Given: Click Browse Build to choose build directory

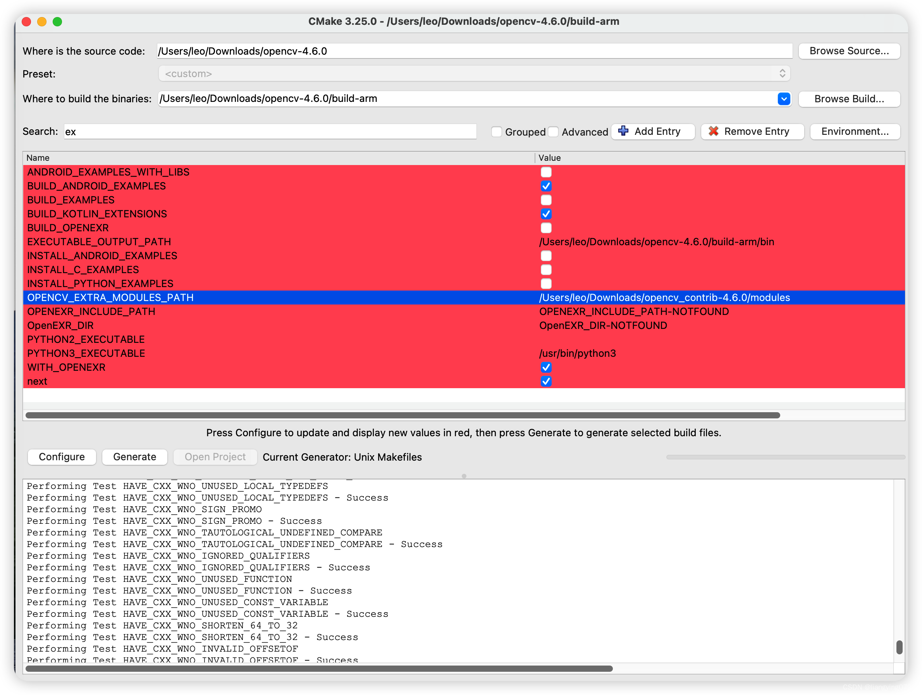Looking at the screenshot, I should (x=849, y=99).
